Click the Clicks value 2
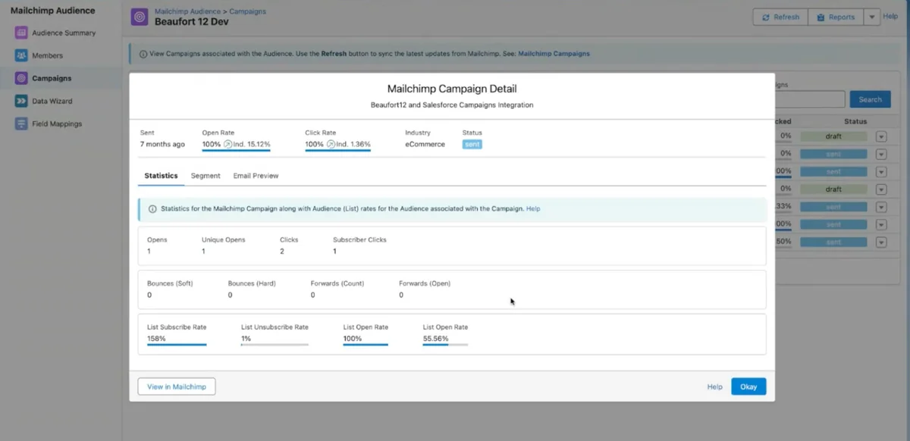 click(x=282, y=251)
